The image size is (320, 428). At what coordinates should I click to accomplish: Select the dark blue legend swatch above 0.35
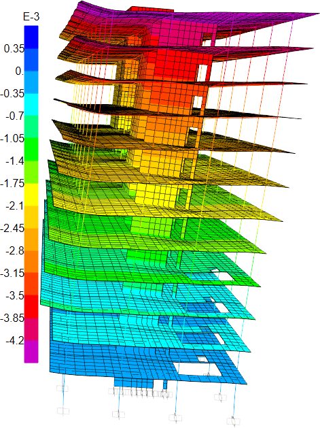[x=31, y=37]
